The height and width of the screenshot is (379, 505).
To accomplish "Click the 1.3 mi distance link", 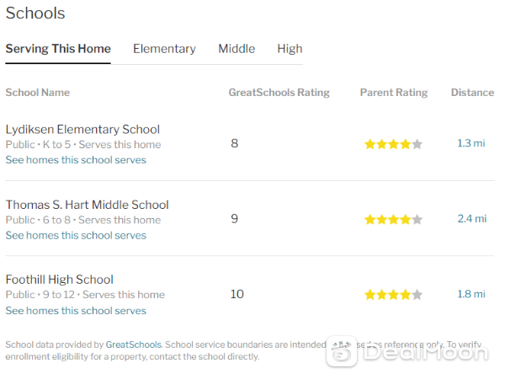I will click(471, 143).
